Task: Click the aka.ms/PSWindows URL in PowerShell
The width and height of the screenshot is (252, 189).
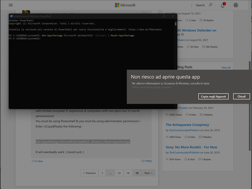Action: pyautogui.click(x=145, y=30)
